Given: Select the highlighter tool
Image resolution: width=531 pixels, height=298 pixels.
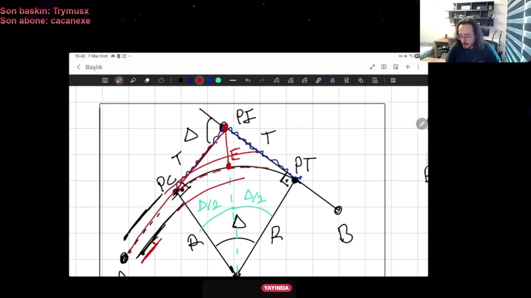Looking at the screenshot, I should coord(133,80).
